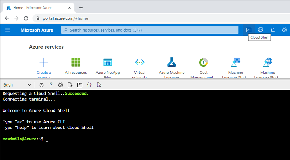Screen dimensions: 290x160
Task: Click the 'Welcome to Azure Cloud Shell' line
Action: [x=36, y=110]
